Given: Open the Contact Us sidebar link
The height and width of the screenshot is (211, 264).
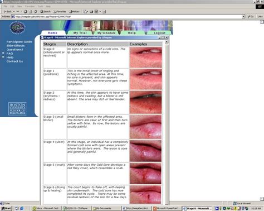Looking at the screenshot, I should pyautogui.click(x=14, y=61).
